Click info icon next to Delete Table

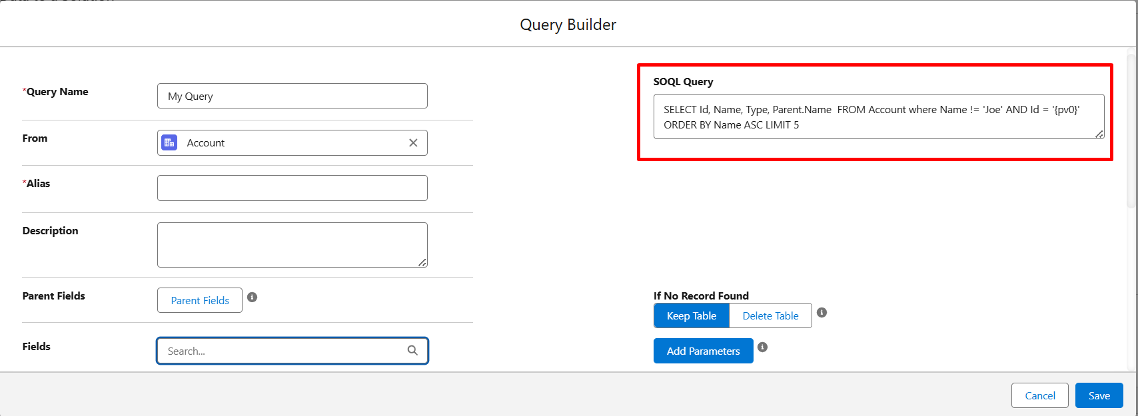822,313
